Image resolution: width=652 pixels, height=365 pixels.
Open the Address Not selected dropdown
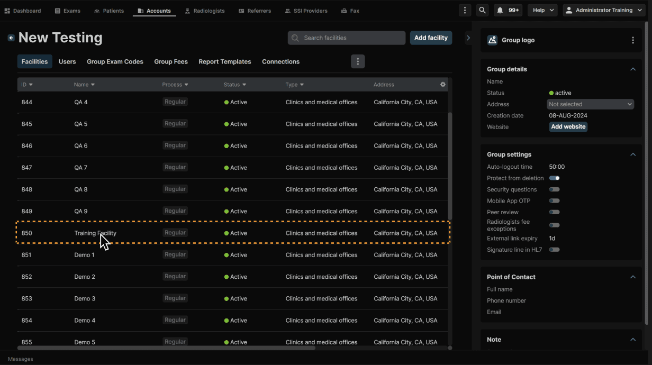pyautogui.click(x=590, y=104)
